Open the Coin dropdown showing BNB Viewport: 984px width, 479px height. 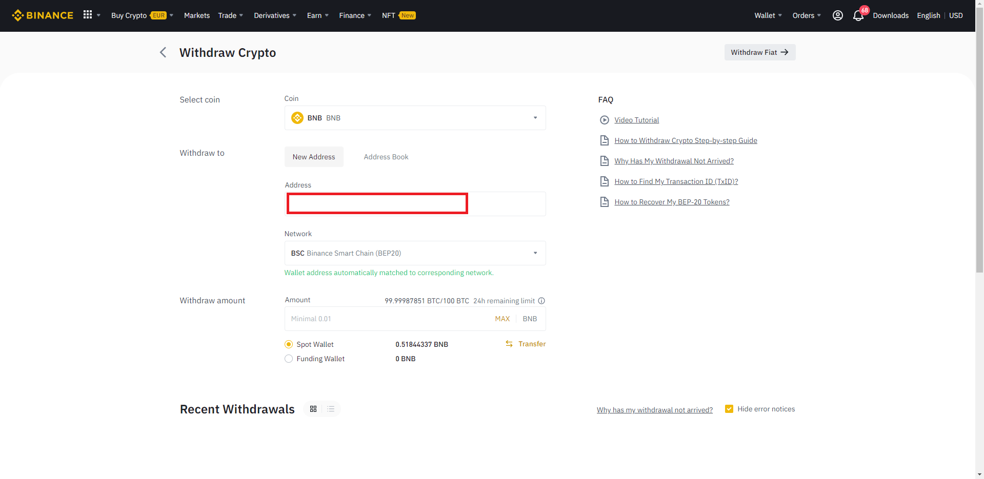click(x=415, y=118)
